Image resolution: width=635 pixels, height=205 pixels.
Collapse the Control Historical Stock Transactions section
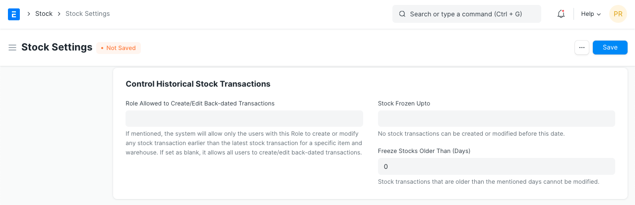(x=198, y=84)
